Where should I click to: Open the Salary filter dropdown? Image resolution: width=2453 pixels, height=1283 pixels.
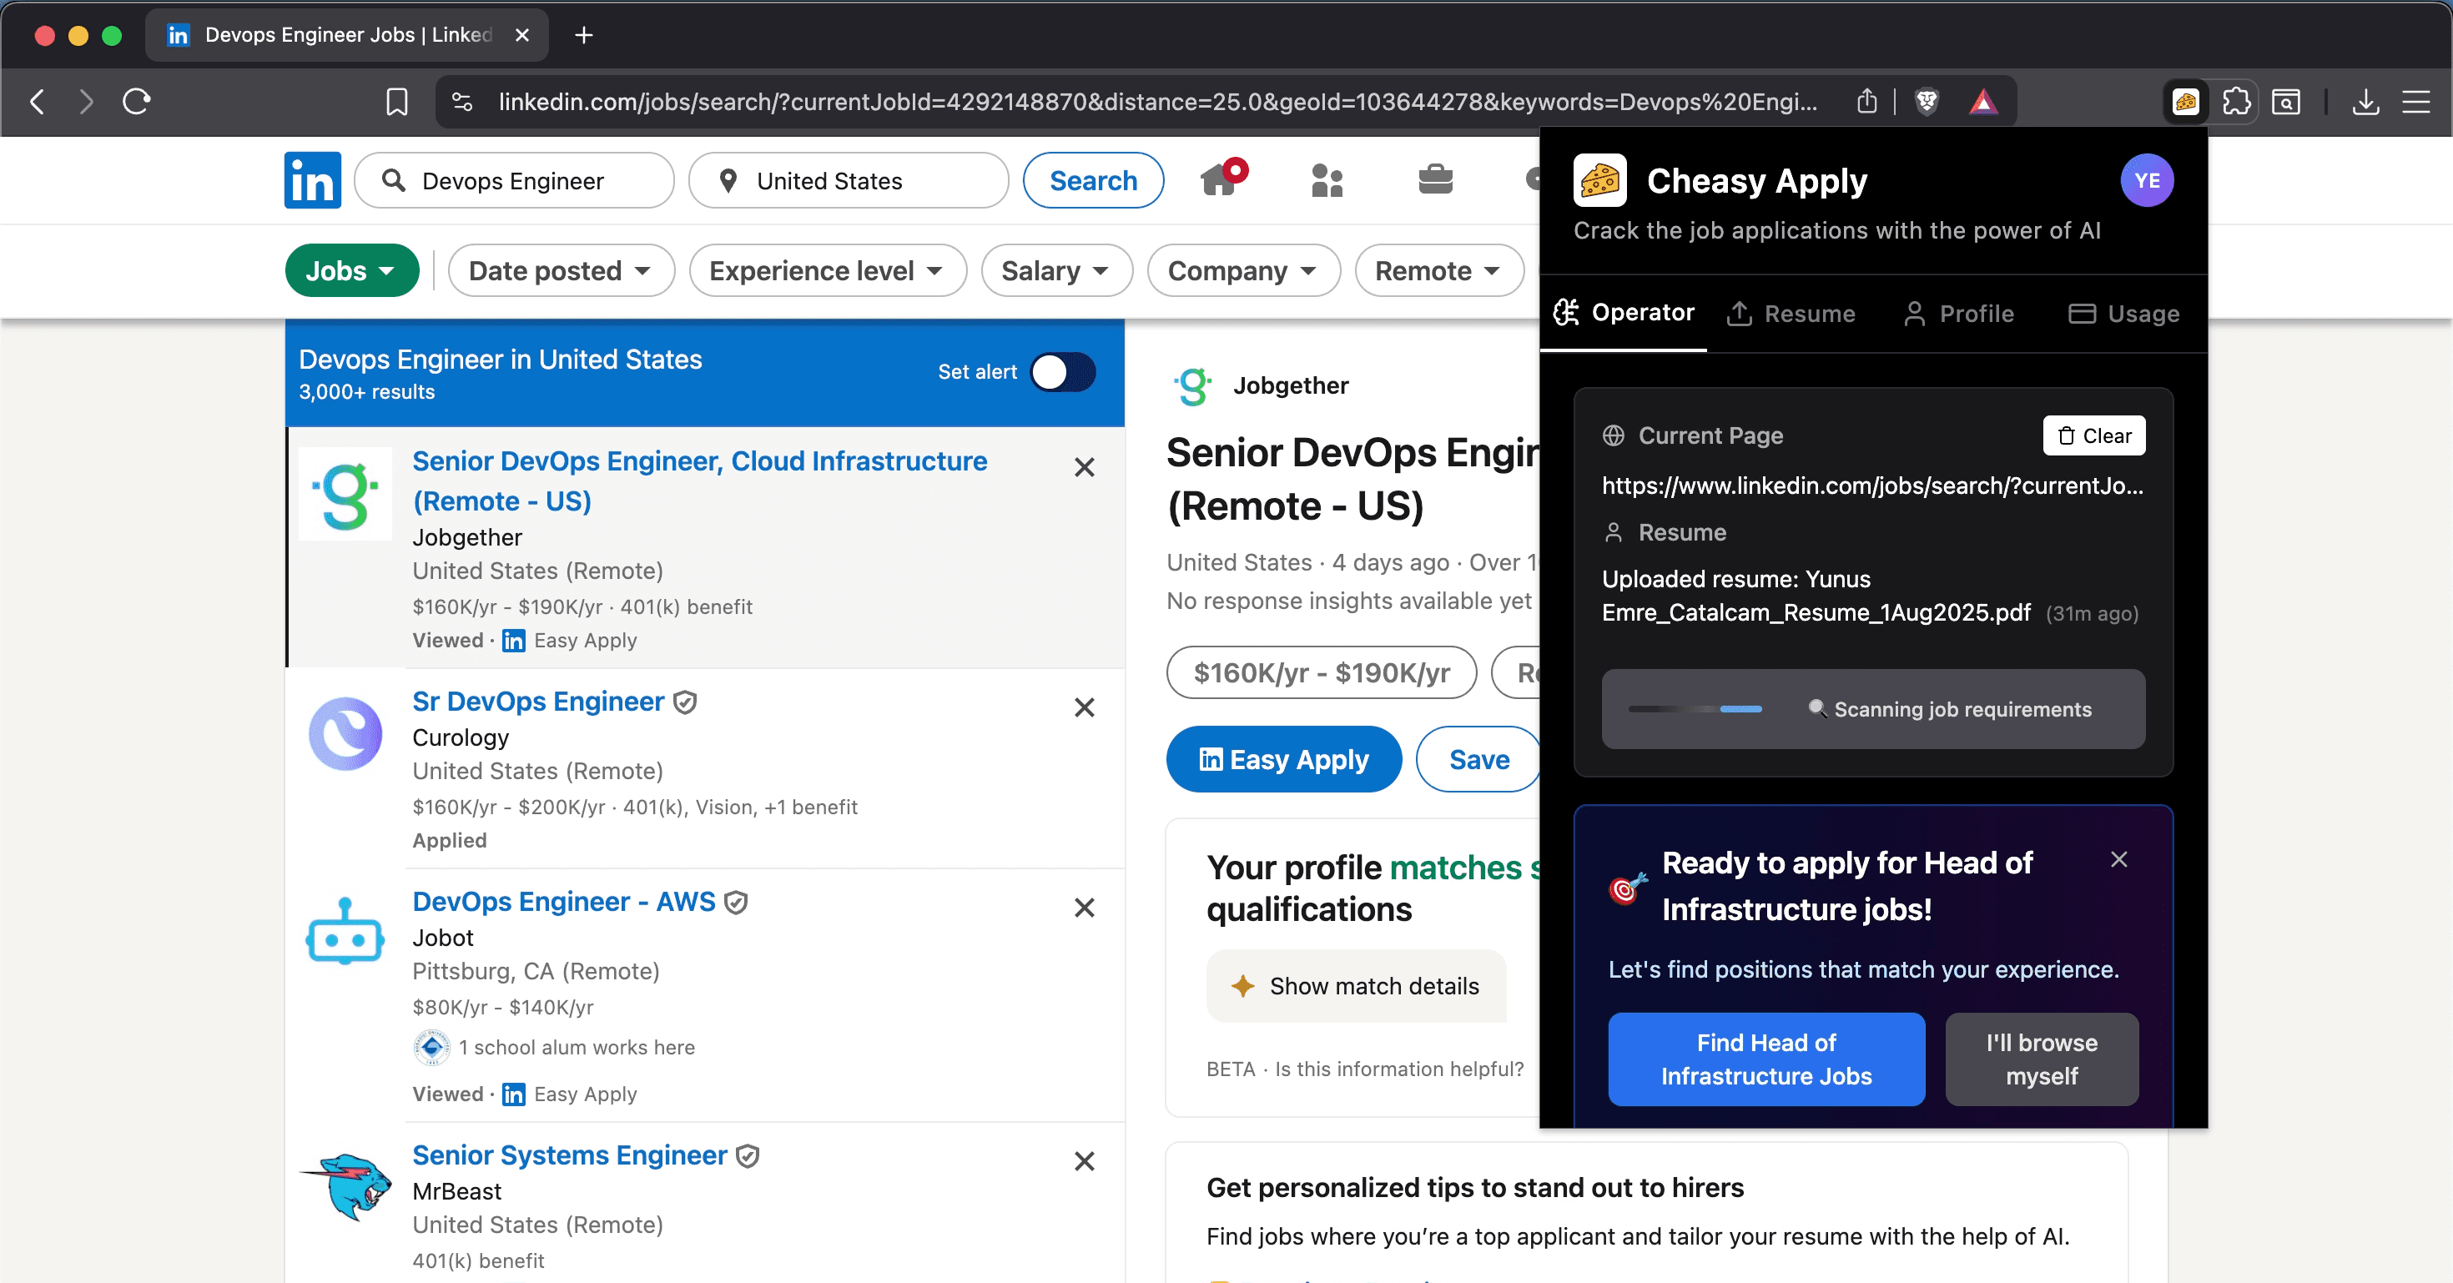click(1056, 270)
